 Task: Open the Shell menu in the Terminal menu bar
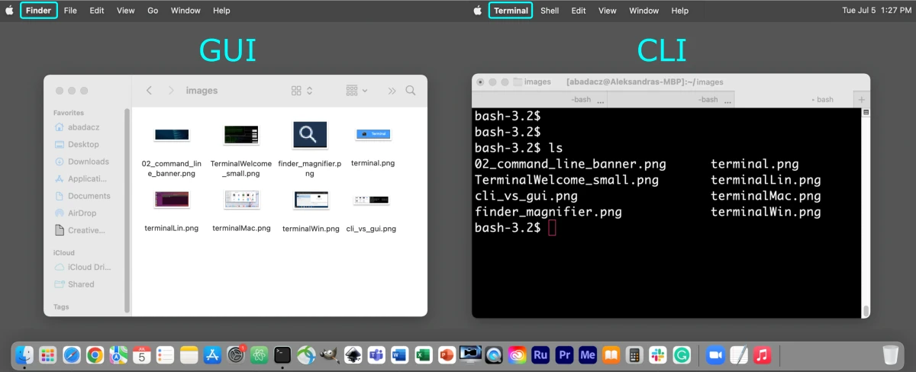(550, 11)
